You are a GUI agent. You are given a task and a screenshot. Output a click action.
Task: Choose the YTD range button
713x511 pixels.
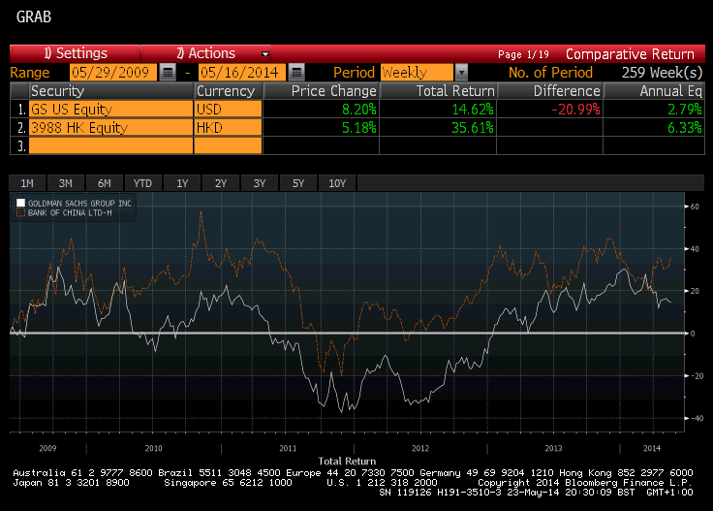[x=143, y=183]
